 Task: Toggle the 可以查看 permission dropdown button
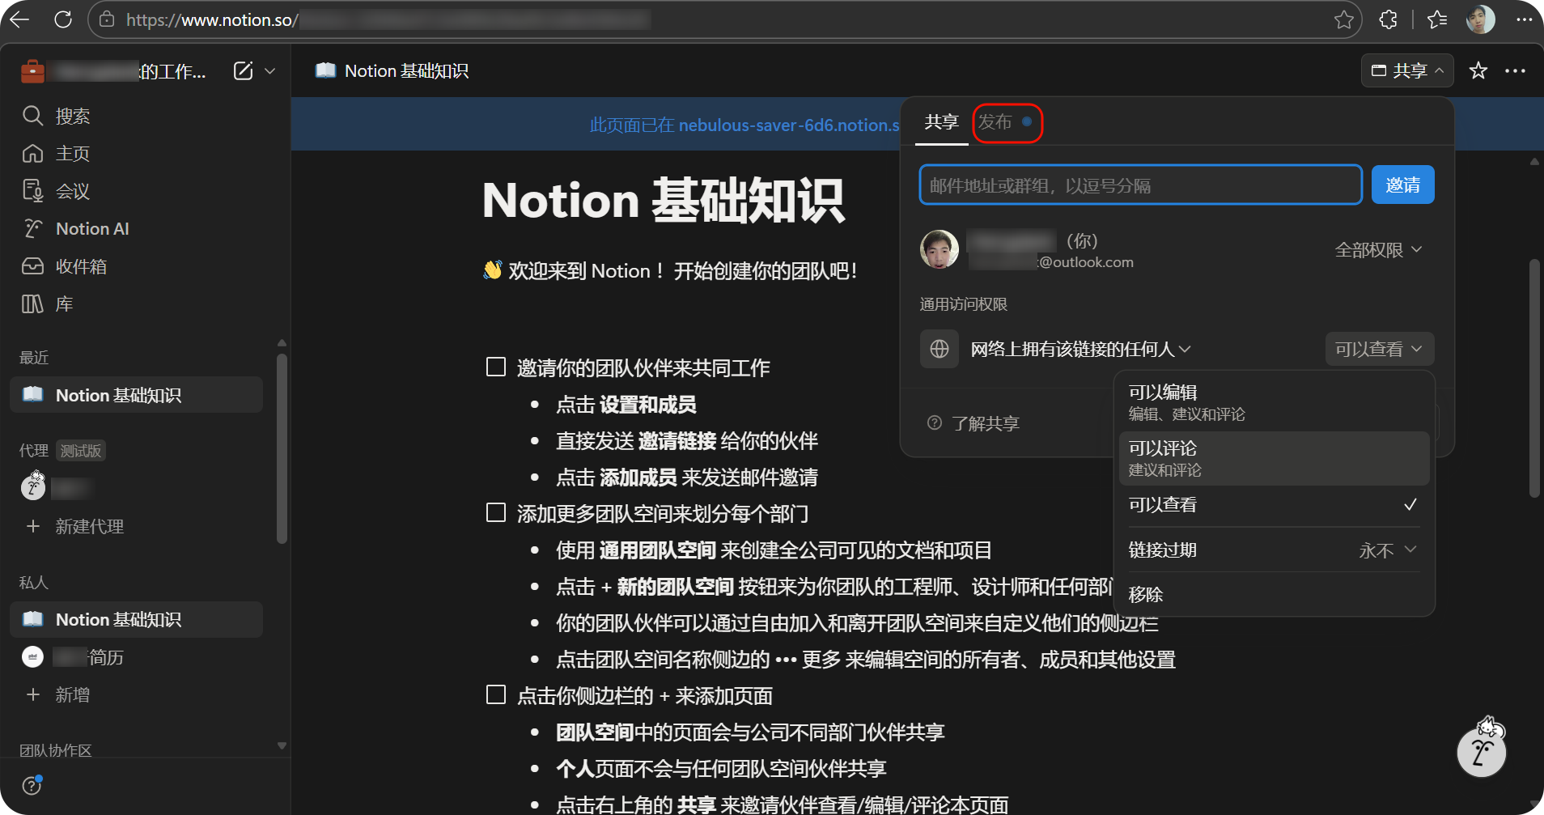coord(1379,349)
